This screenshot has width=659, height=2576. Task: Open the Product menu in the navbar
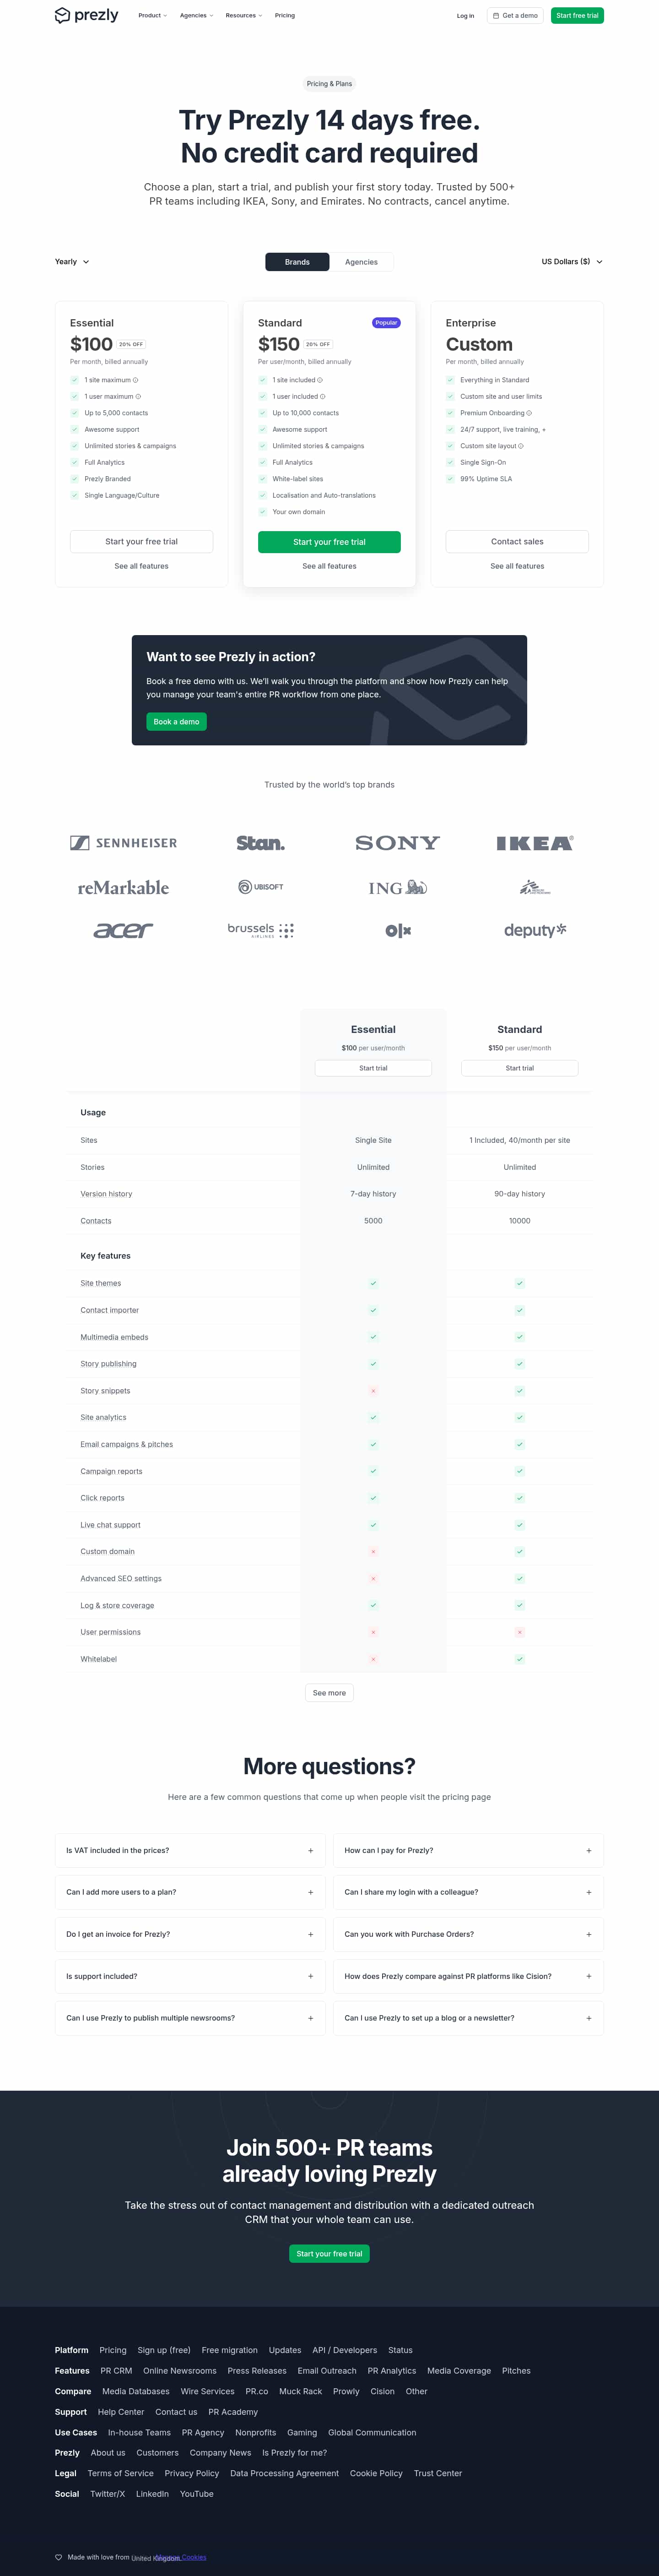(x=152, y=16)
